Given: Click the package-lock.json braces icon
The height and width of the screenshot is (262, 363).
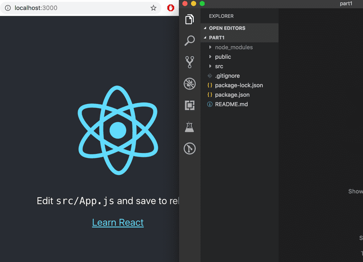Looking at the screenshot, I should 210,85.
